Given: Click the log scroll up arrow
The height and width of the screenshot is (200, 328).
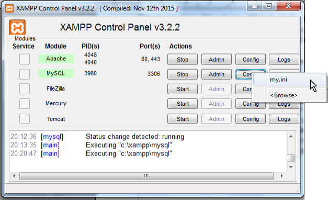Looking at the screenshot, I should (x=291, y=137).
